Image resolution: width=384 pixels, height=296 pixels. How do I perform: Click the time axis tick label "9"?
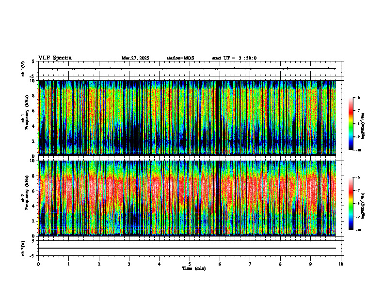click(x=310, y=264)
